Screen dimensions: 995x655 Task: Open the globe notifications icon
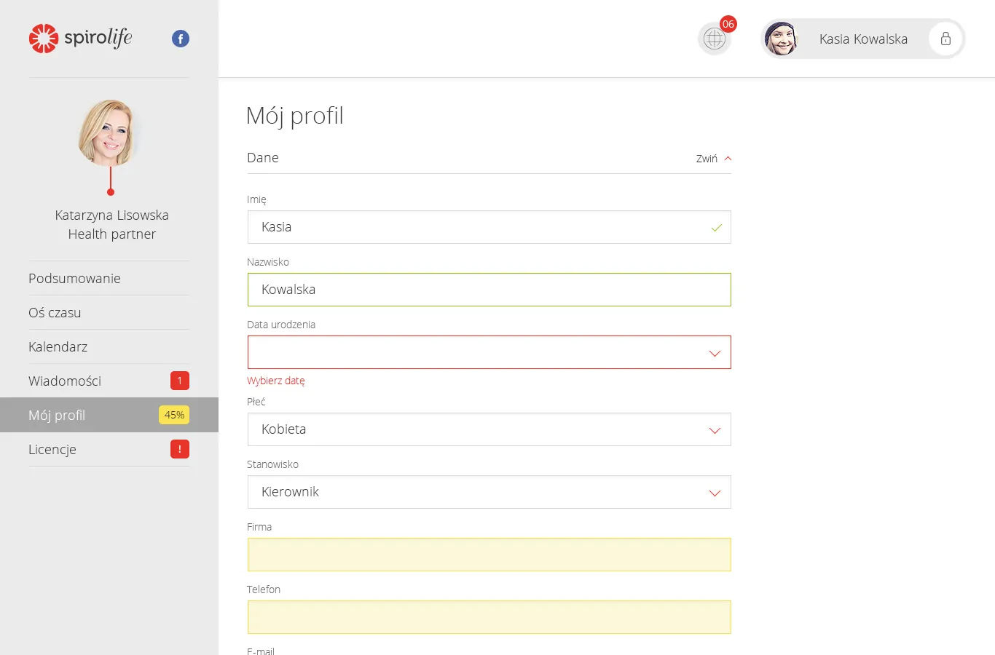pos(714,39)
